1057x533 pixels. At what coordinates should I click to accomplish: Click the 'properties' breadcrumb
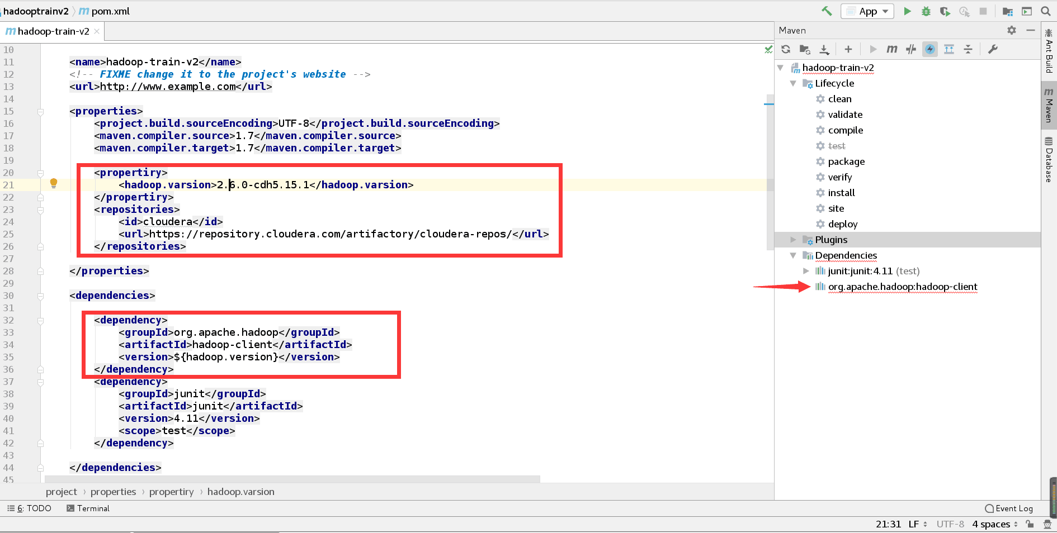click(x=113, y=492)
